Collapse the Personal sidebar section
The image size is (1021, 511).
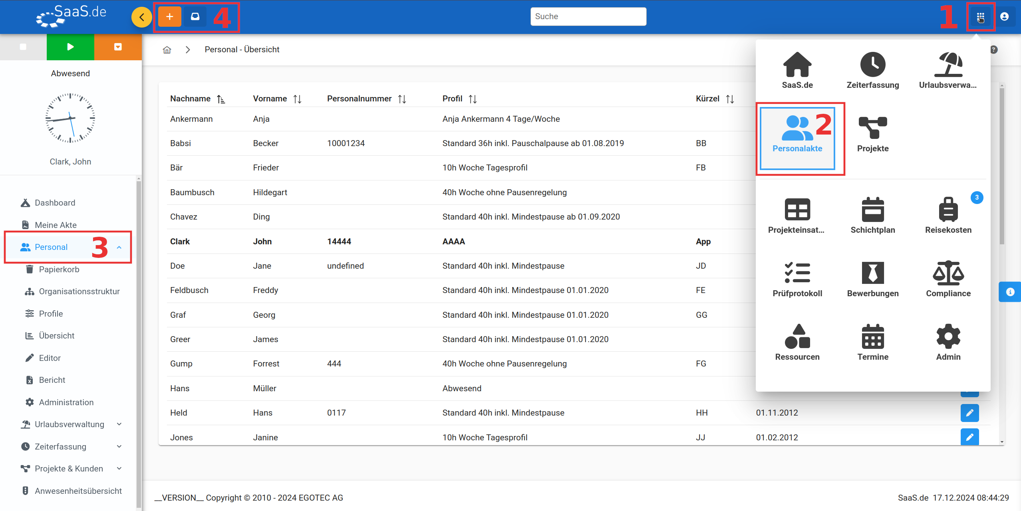(x=119, y=248)
